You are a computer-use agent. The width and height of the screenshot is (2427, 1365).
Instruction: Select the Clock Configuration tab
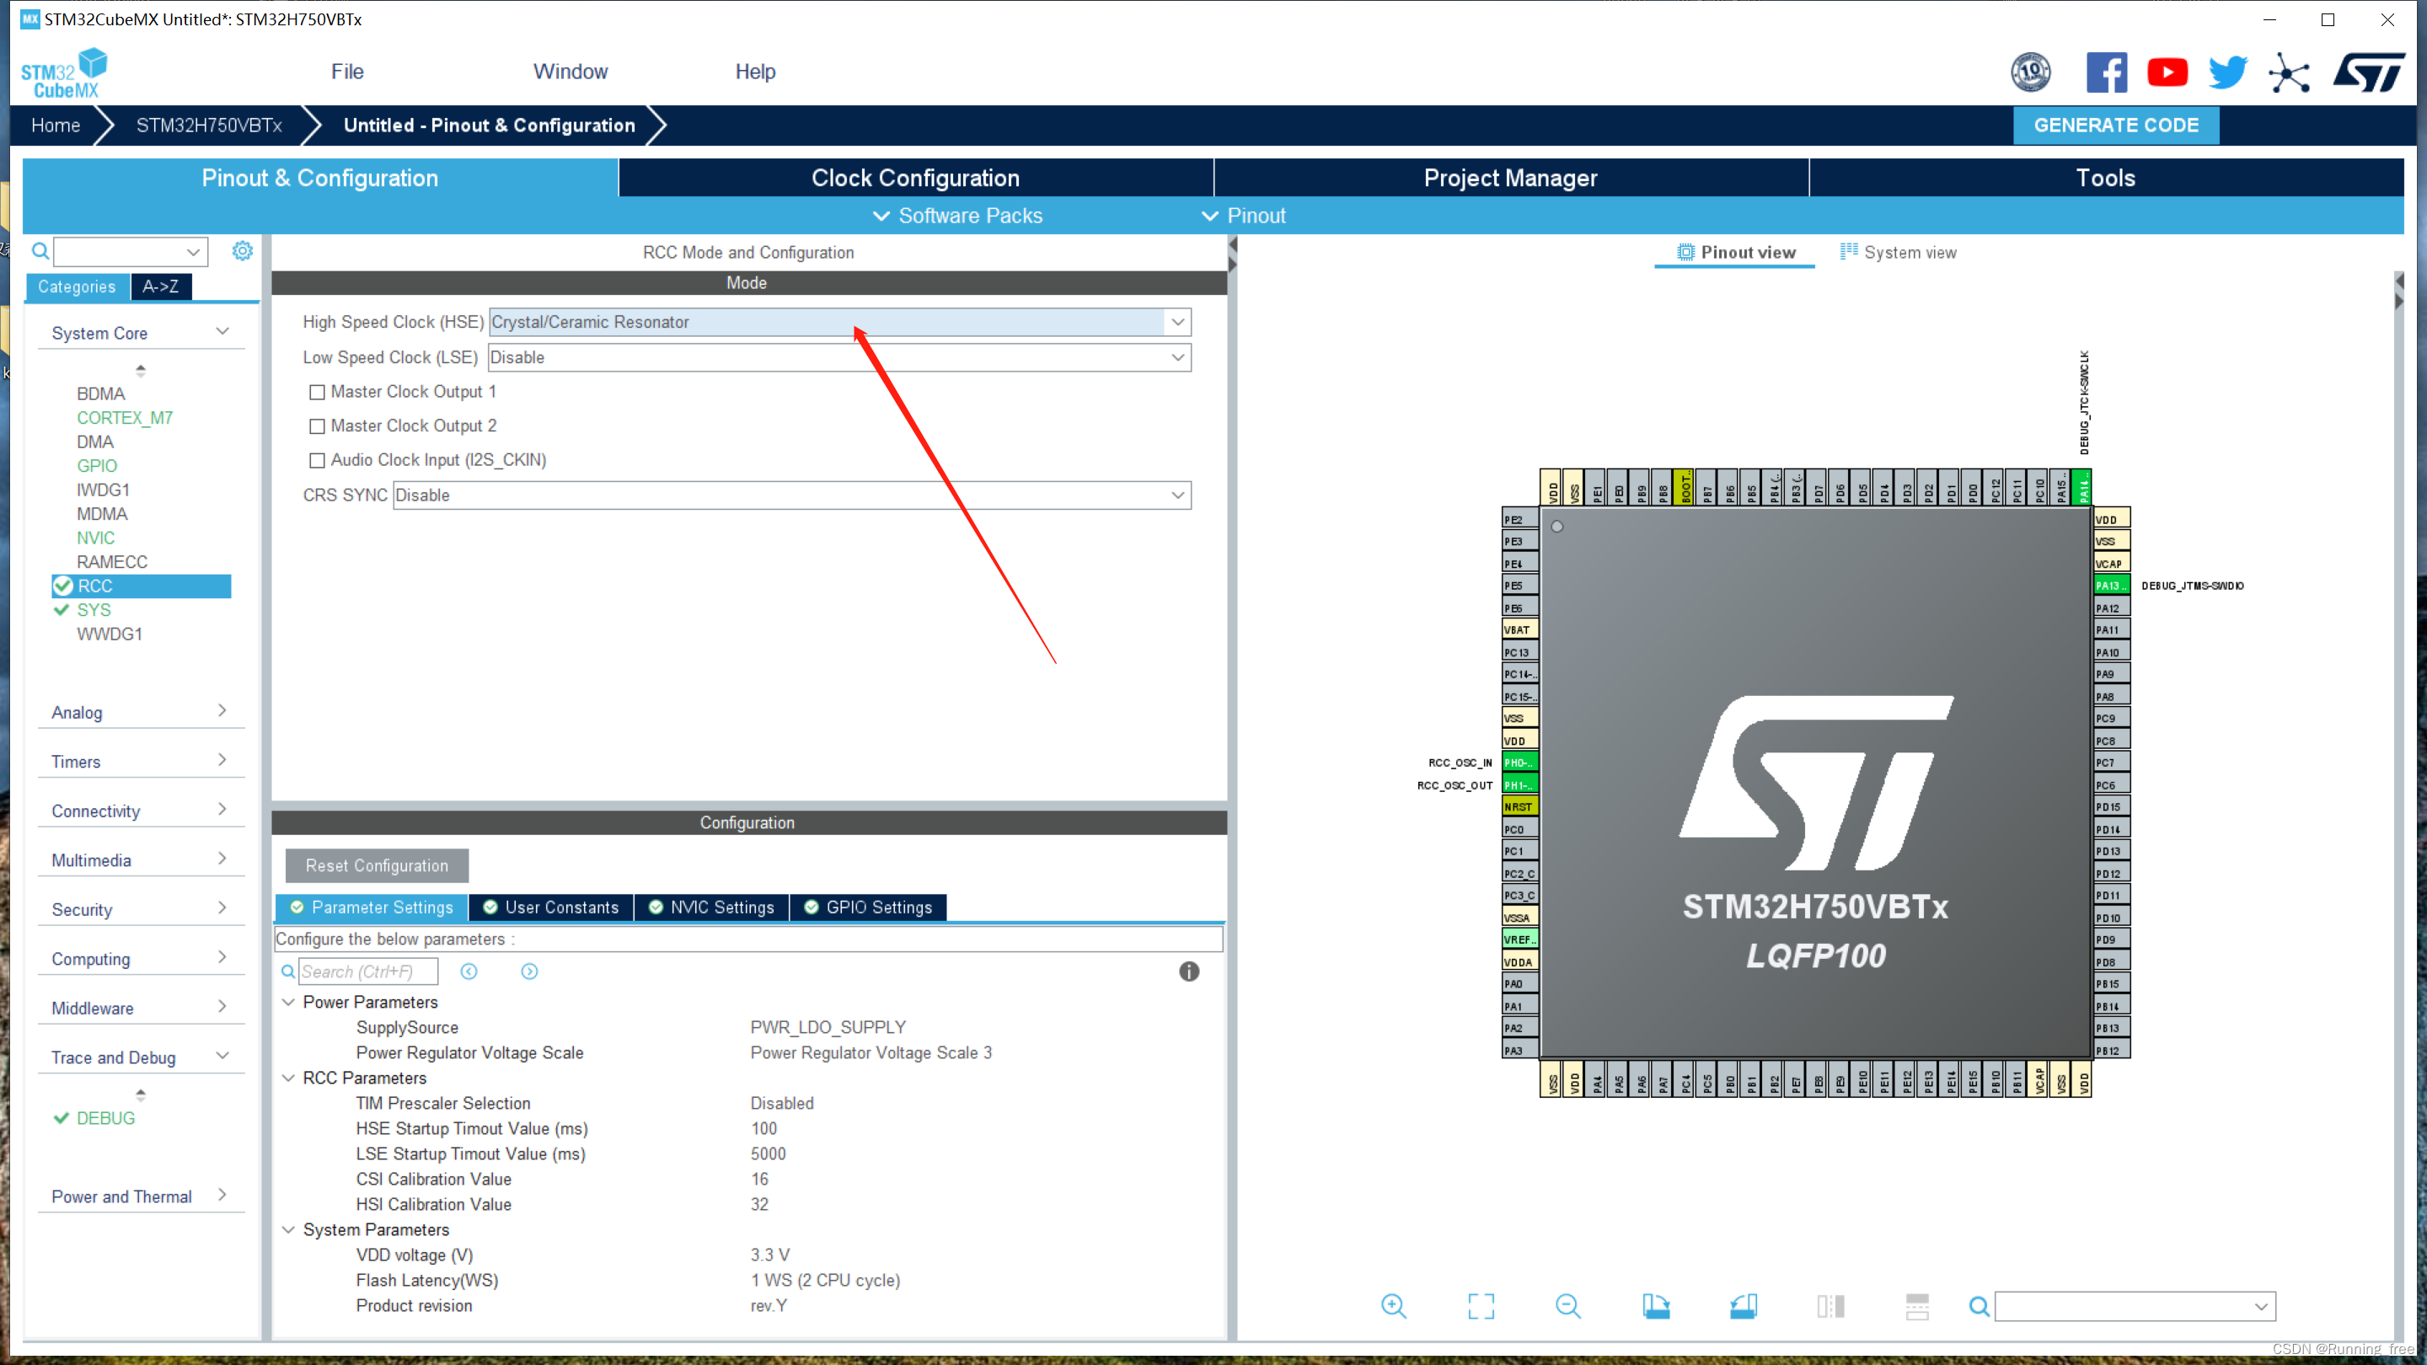coord(915,179)
